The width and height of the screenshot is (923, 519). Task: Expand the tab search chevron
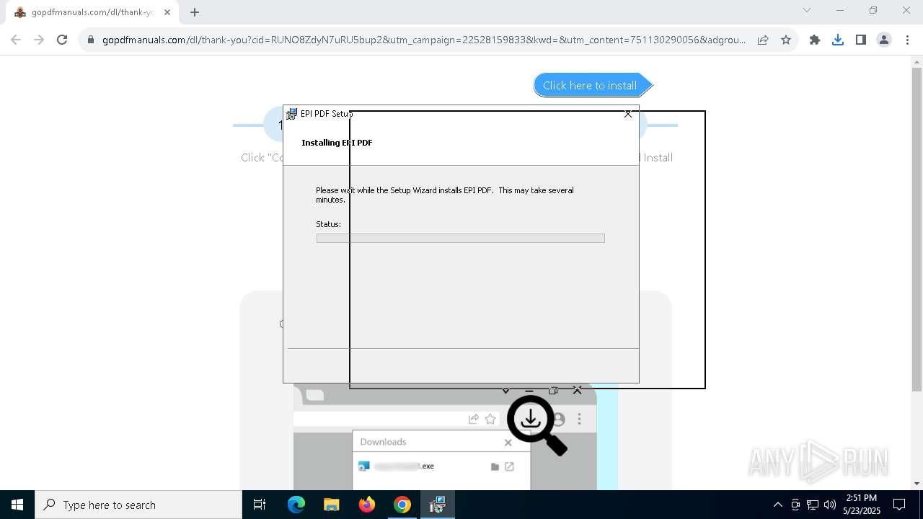click(x=807, y=10)
